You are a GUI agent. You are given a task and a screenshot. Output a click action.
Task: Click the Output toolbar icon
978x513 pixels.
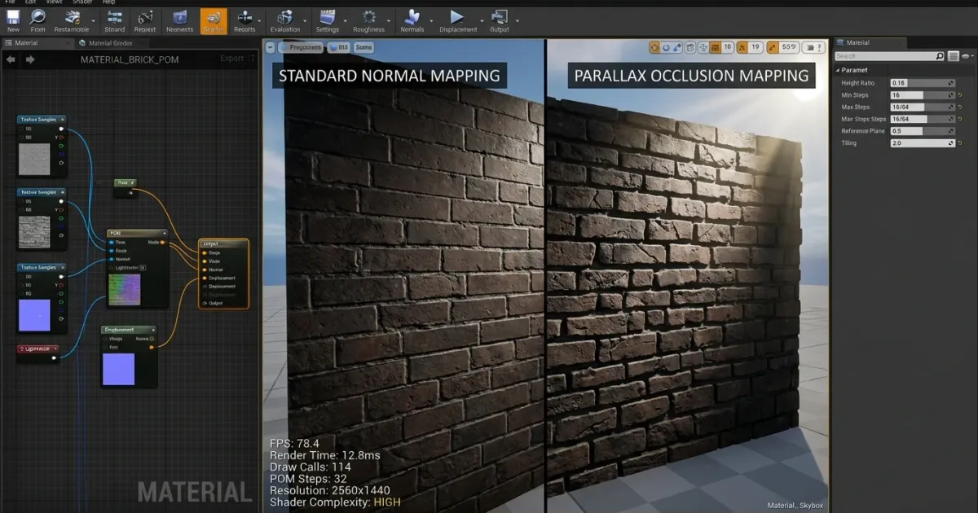[500, 17]
